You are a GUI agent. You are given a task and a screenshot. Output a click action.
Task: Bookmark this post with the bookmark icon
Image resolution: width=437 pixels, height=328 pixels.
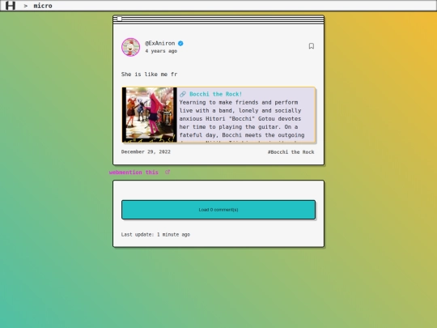click(312, 46)
